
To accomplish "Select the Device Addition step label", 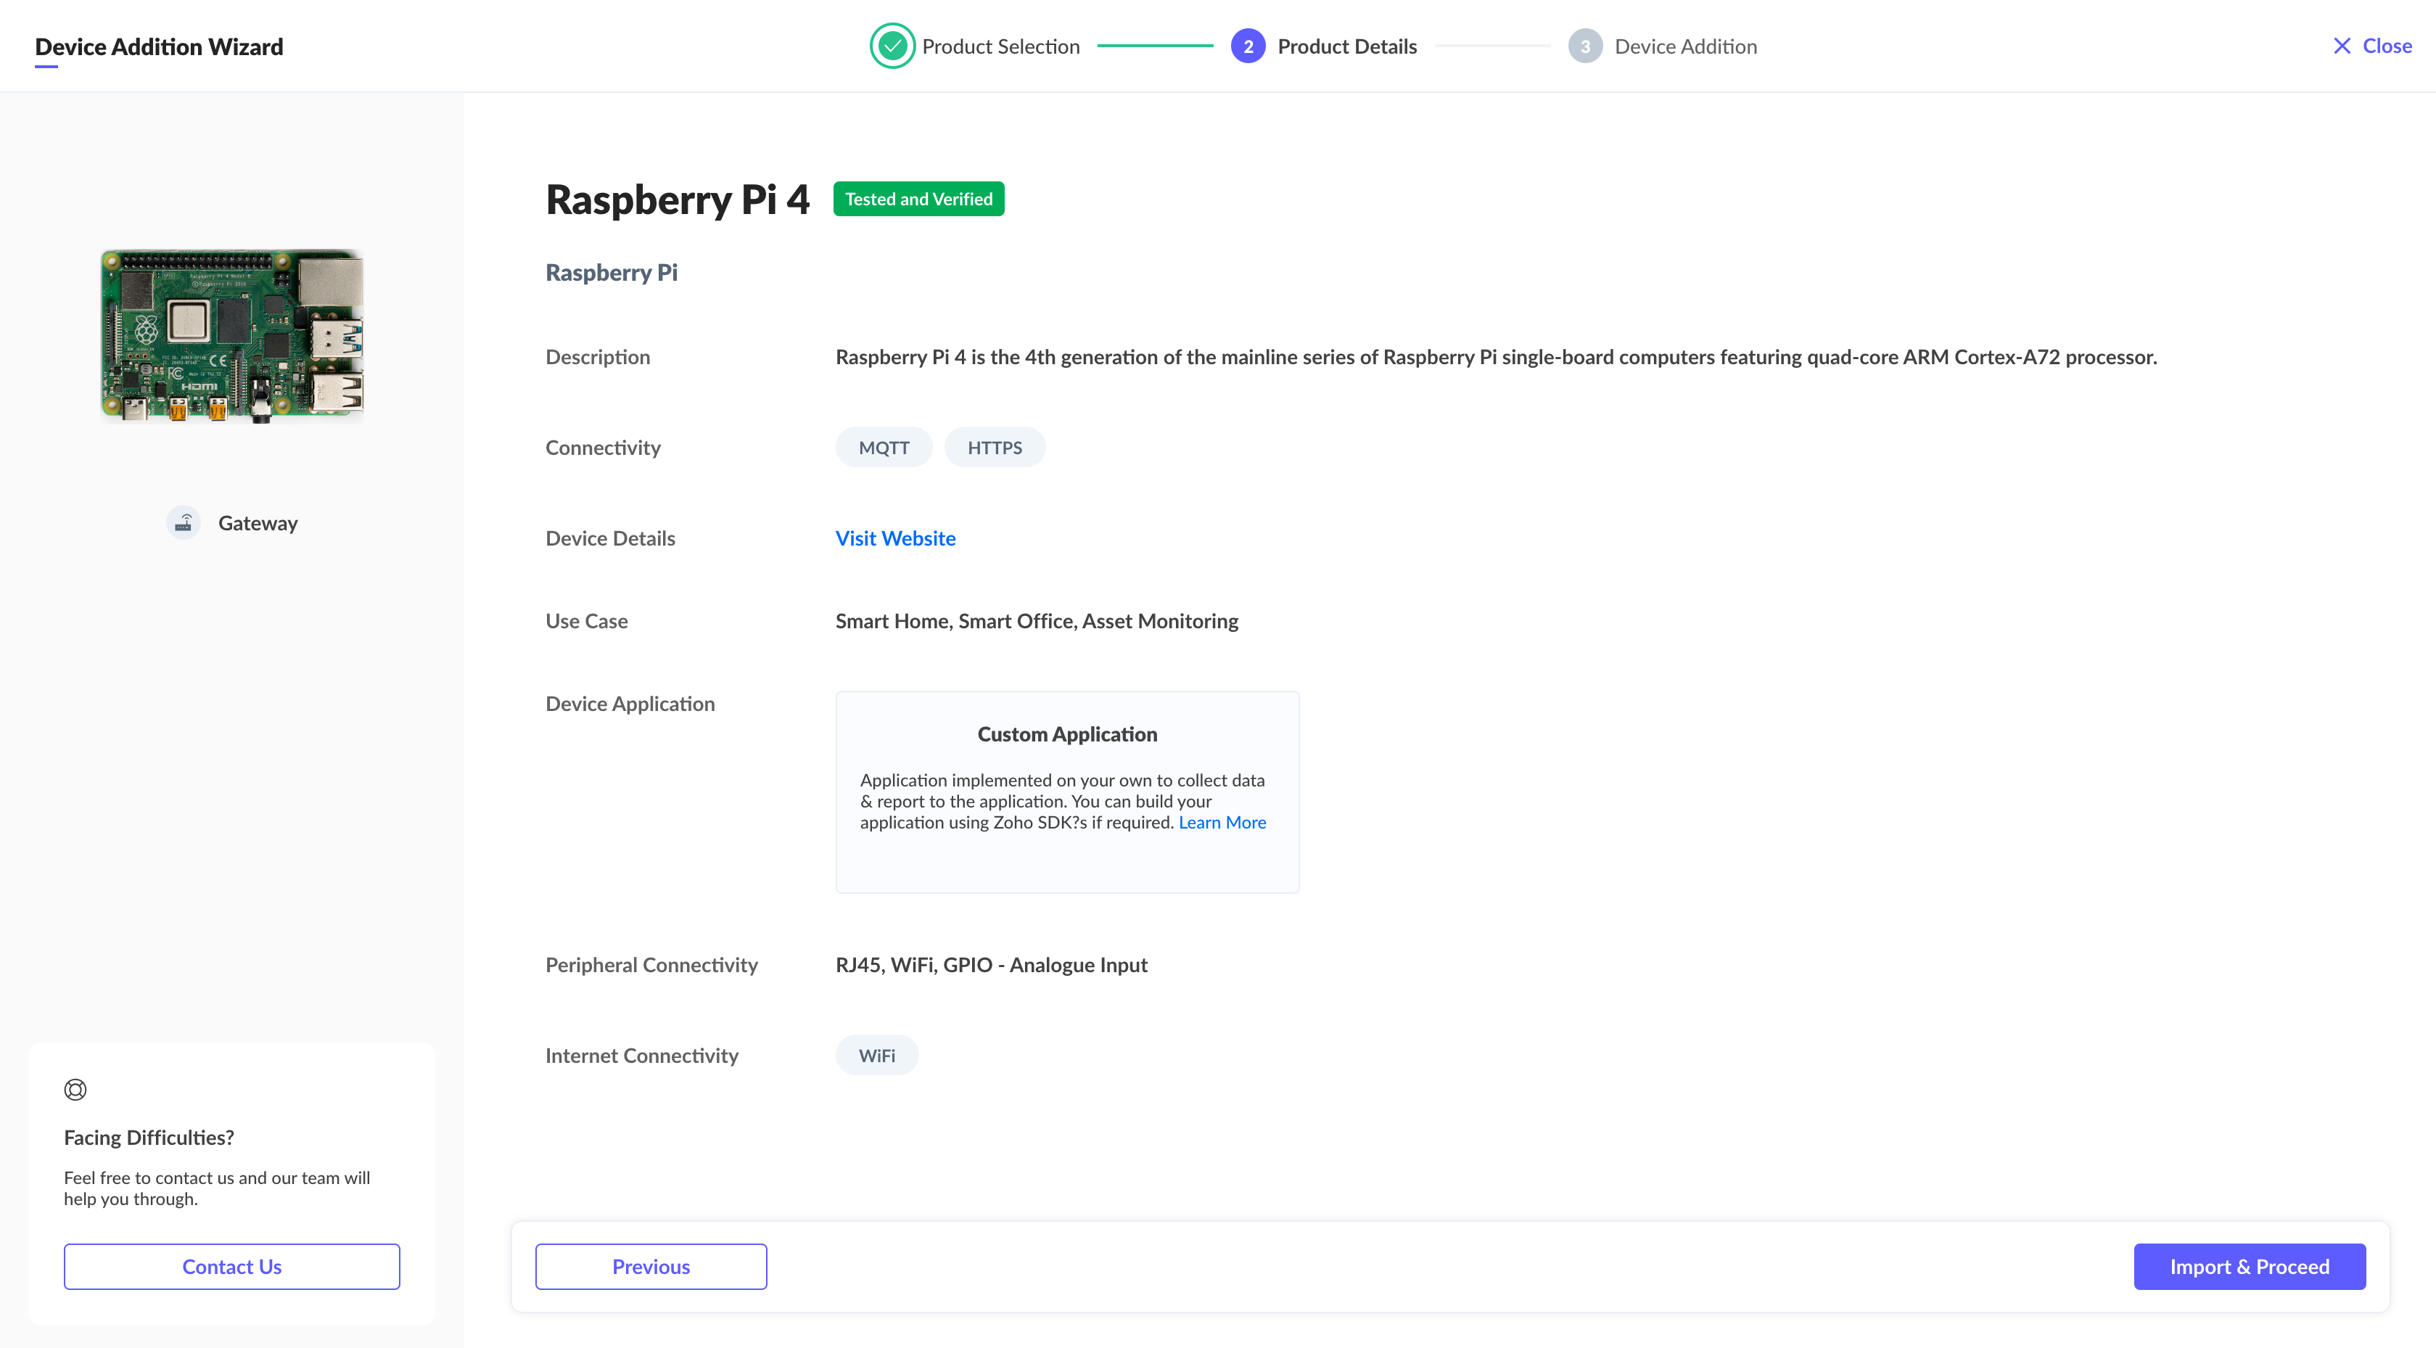I will (1685, 46).
